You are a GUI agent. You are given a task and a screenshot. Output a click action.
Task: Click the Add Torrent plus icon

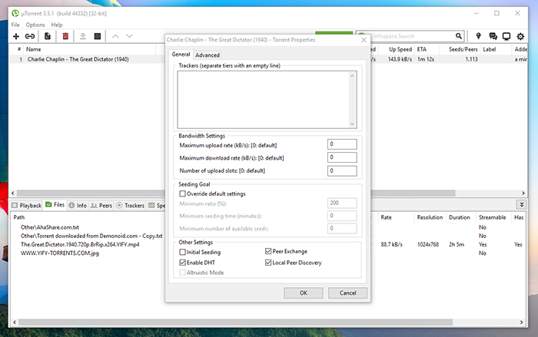pos(16,36)
